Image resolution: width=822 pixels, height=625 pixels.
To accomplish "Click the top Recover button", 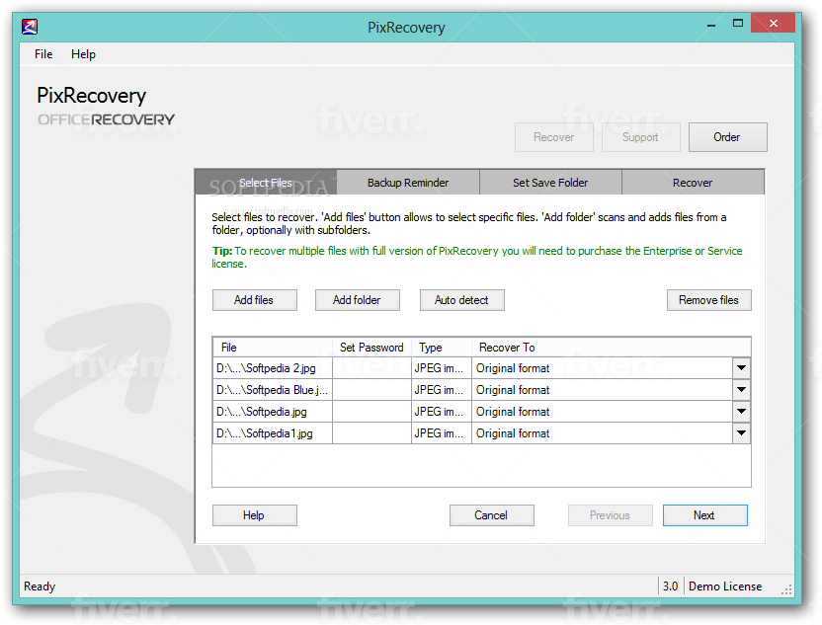I will click(x=553, y=137).
